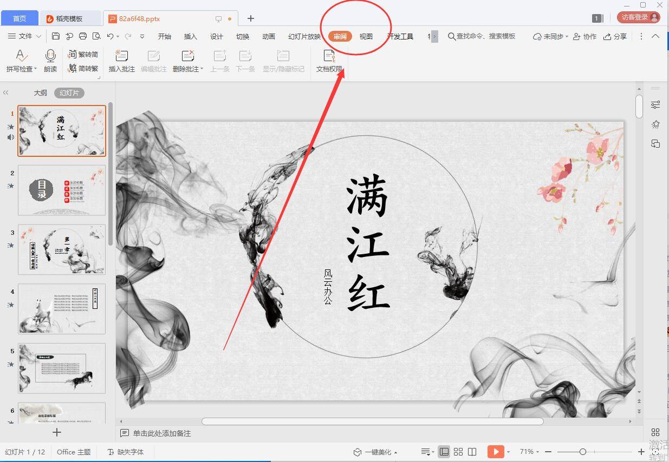Open 分享 sharing options
Viewport: 669px width, 462px height.
click(615, 36)
